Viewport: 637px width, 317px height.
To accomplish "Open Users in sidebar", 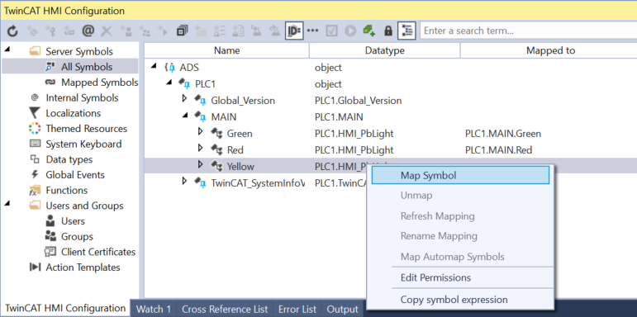I will pos(74,221).
